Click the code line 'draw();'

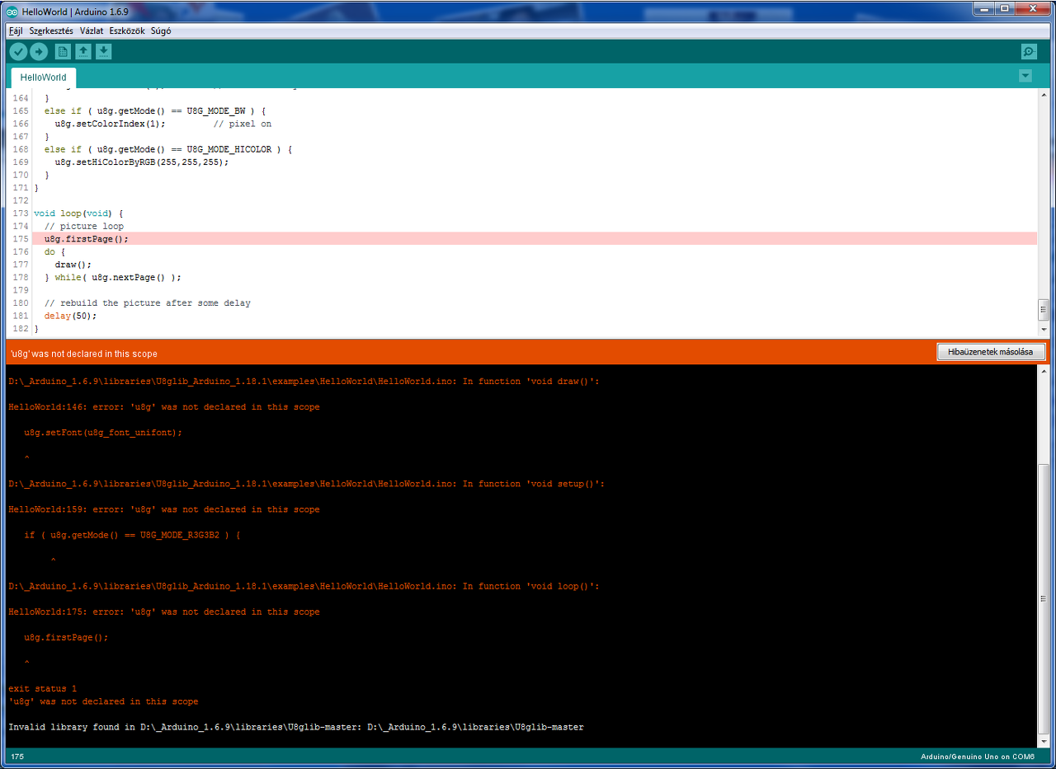click(72, 265)
